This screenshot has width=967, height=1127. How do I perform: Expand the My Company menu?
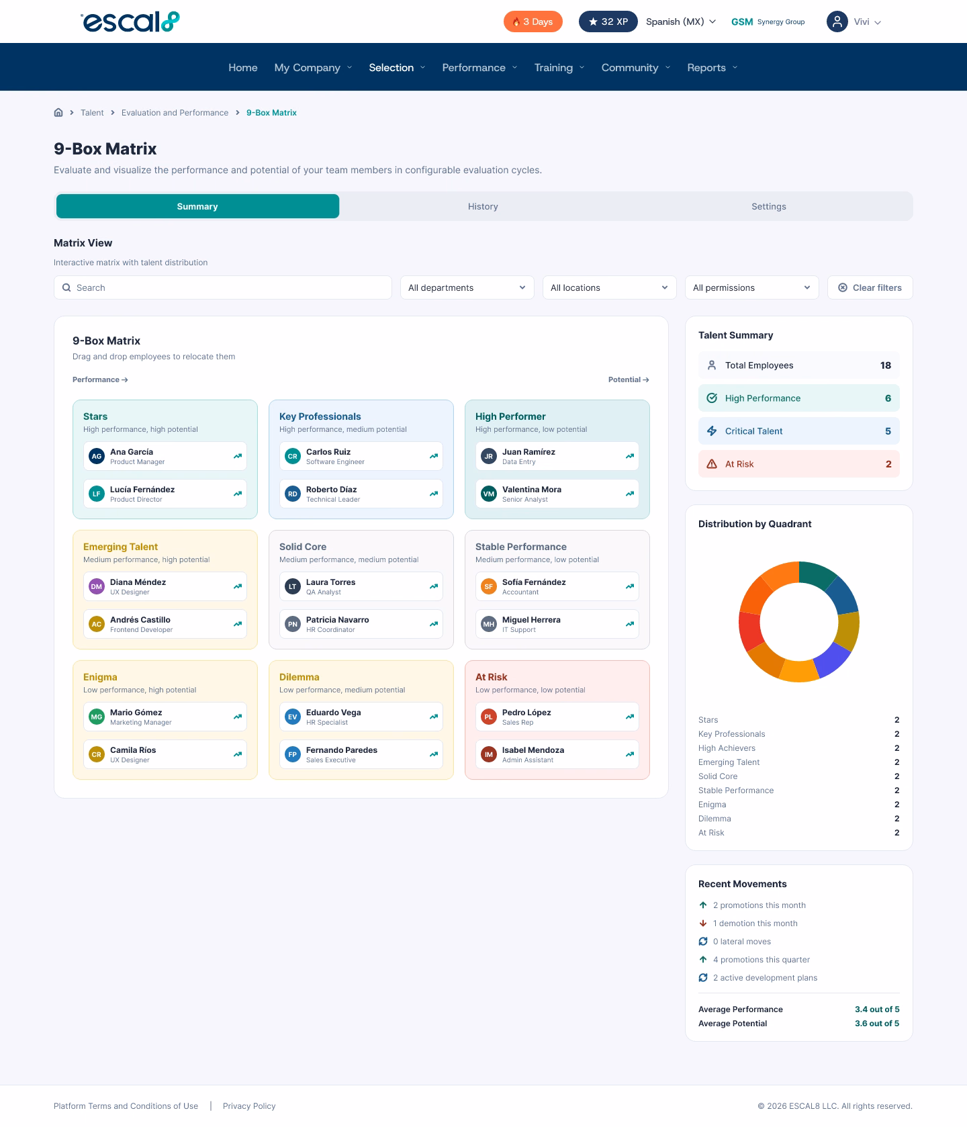coord(313,67)
